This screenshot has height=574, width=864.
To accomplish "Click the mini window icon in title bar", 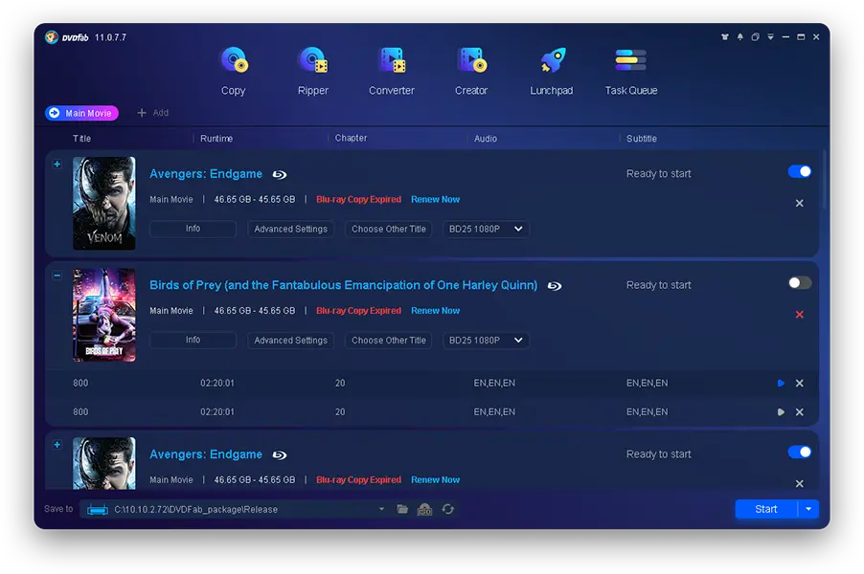I will tap(756, 37).
